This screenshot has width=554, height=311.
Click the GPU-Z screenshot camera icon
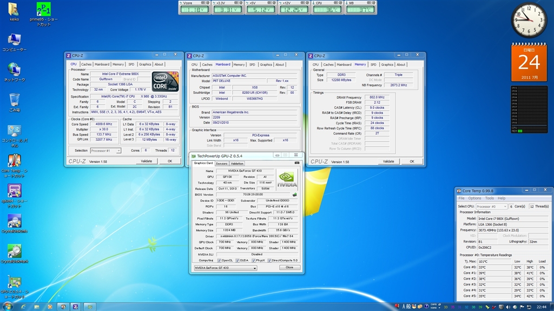(x=296, y=163)
